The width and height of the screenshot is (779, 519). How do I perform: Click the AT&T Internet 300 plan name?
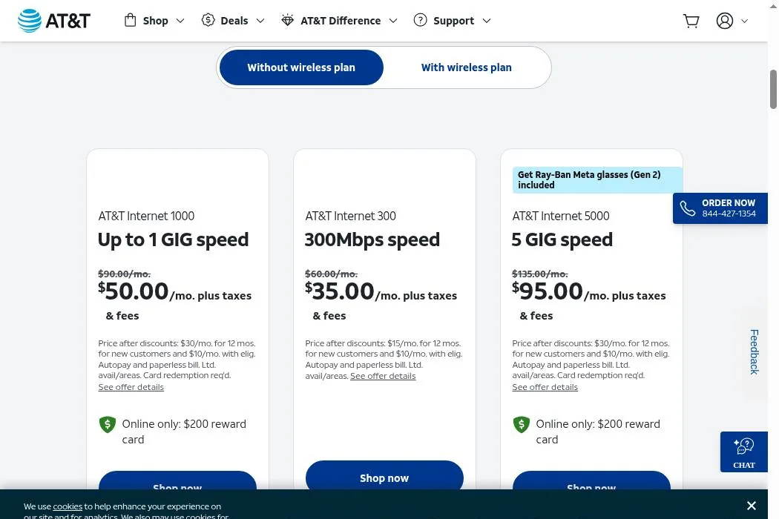coord(350,216)
